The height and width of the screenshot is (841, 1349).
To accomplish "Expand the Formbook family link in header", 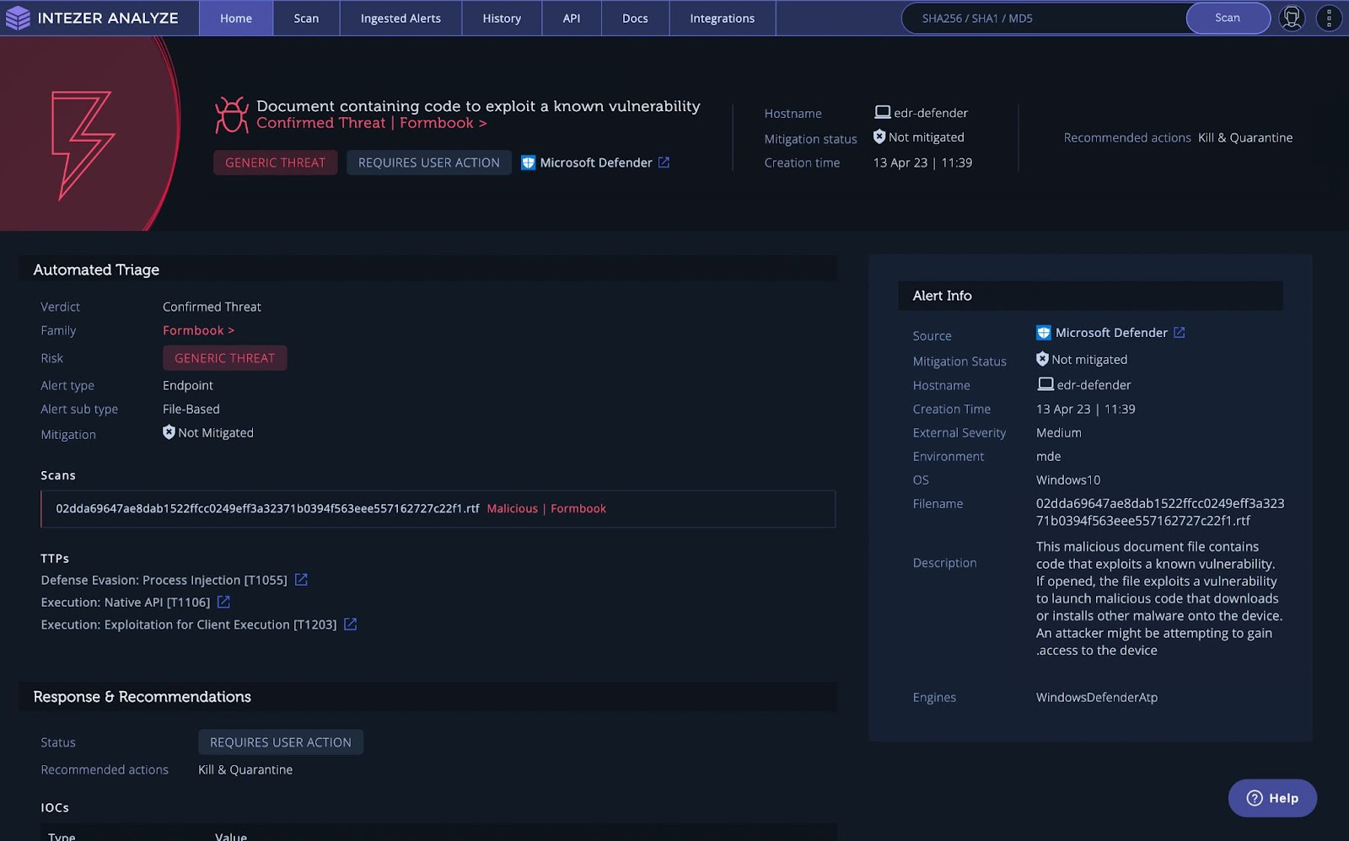I will (443, 123).
